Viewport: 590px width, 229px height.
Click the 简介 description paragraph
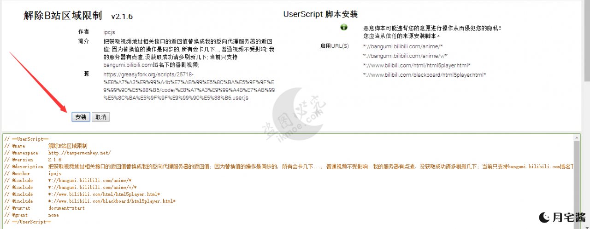189,53
